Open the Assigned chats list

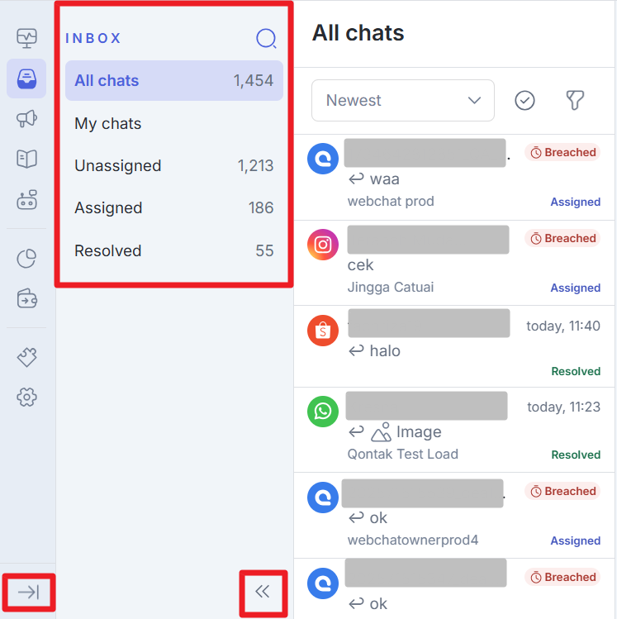[173, 207]
